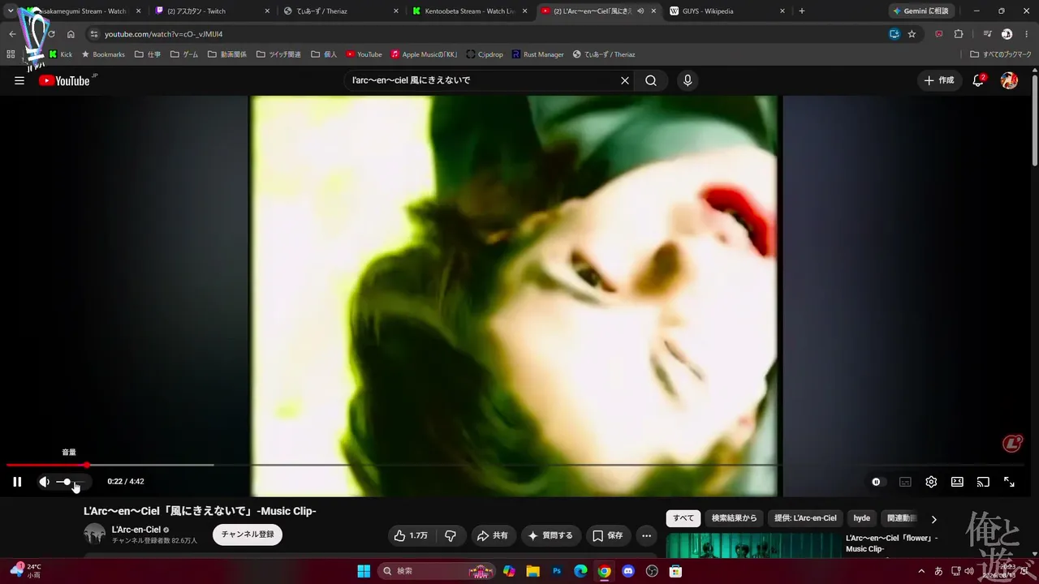1039x584 pixels.
Task: Open the browser home page
Action: [x=71, y=34]
